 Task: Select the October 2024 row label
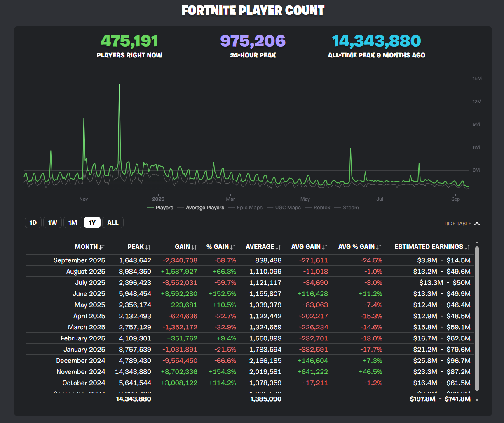84,383
